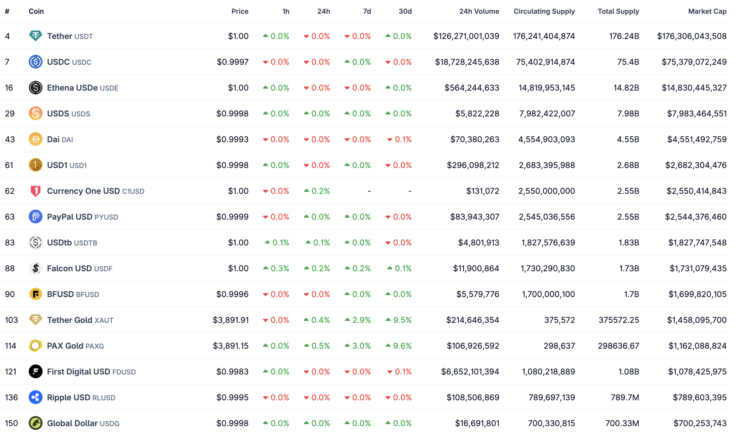Screen dimensions: 738x433
Task: Click the PayPal USD logo
Action: (35, 216)
